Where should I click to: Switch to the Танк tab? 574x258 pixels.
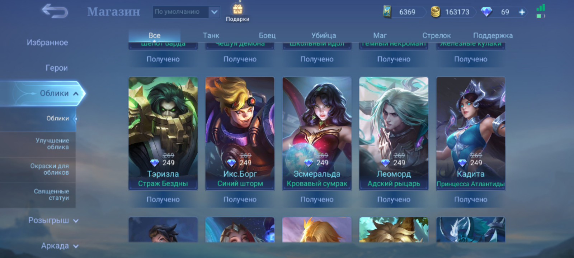tap(211, 35)
